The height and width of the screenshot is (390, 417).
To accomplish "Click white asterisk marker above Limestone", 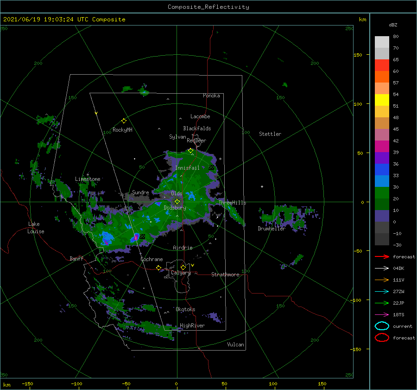I will 88,175.
